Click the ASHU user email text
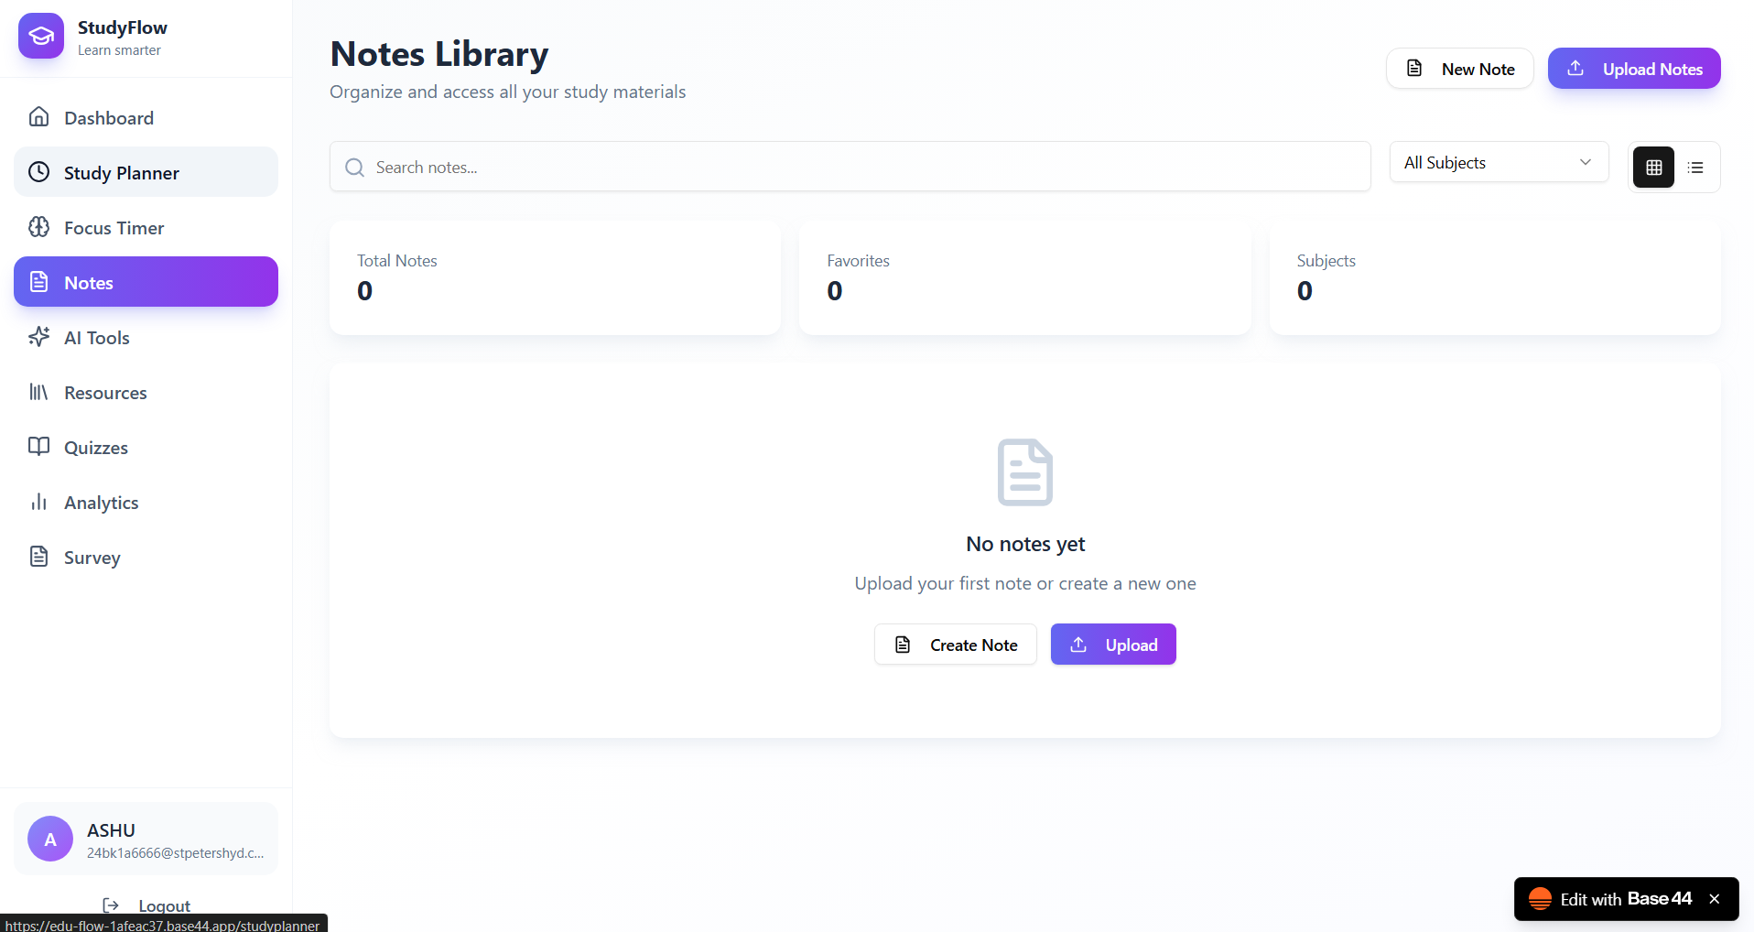The image size is (1754, 932). coord(175,853)
